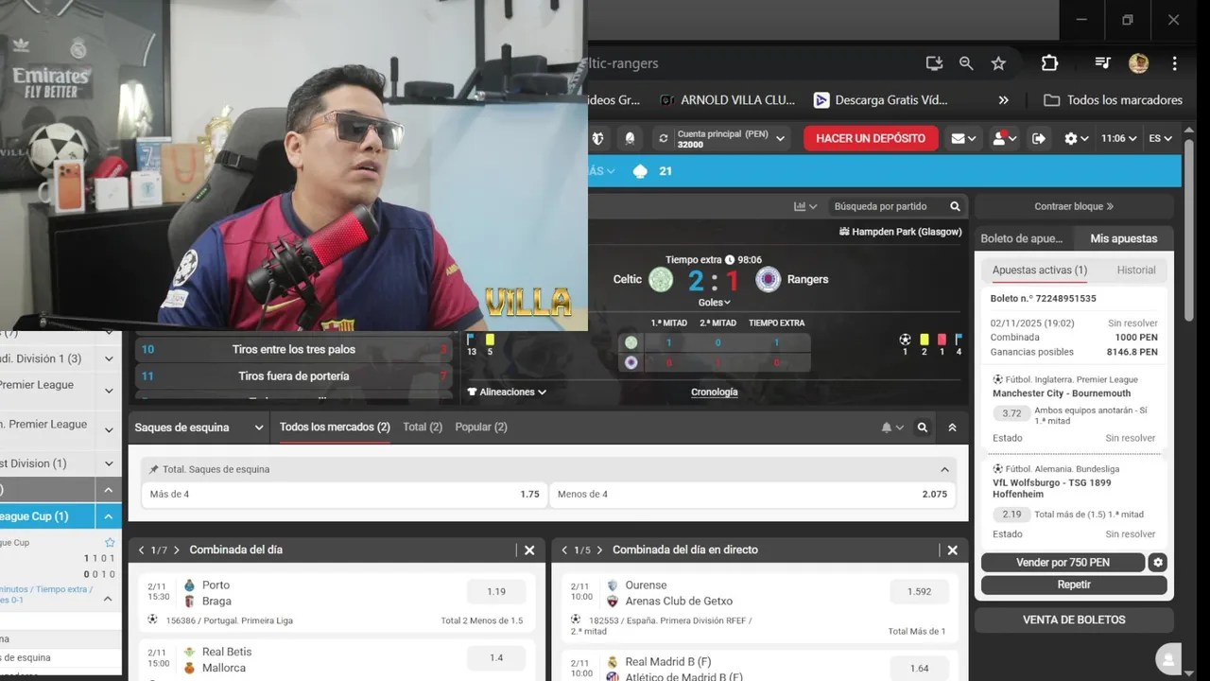The height and width of the screenshot is (681, 1210).
Task: Open the media control playlist icon
Action: tap(1102, 63)
